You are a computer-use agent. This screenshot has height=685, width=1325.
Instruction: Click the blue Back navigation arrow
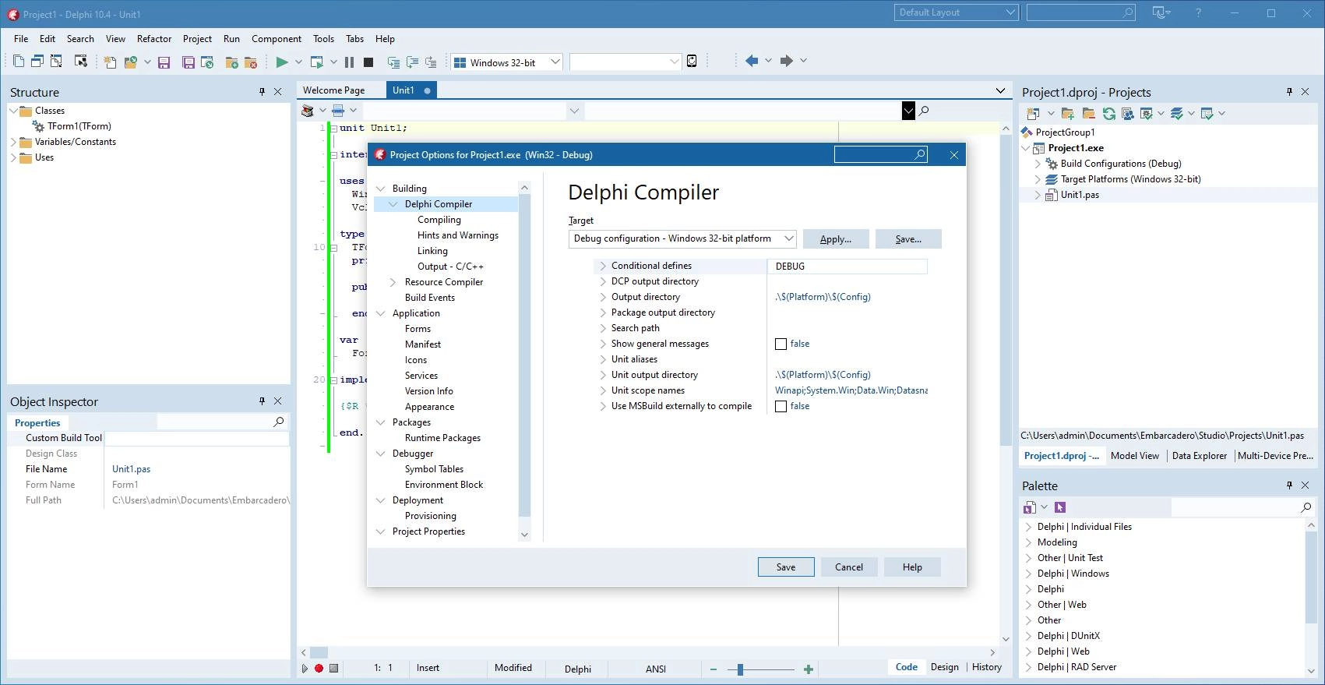coord(752,61)
